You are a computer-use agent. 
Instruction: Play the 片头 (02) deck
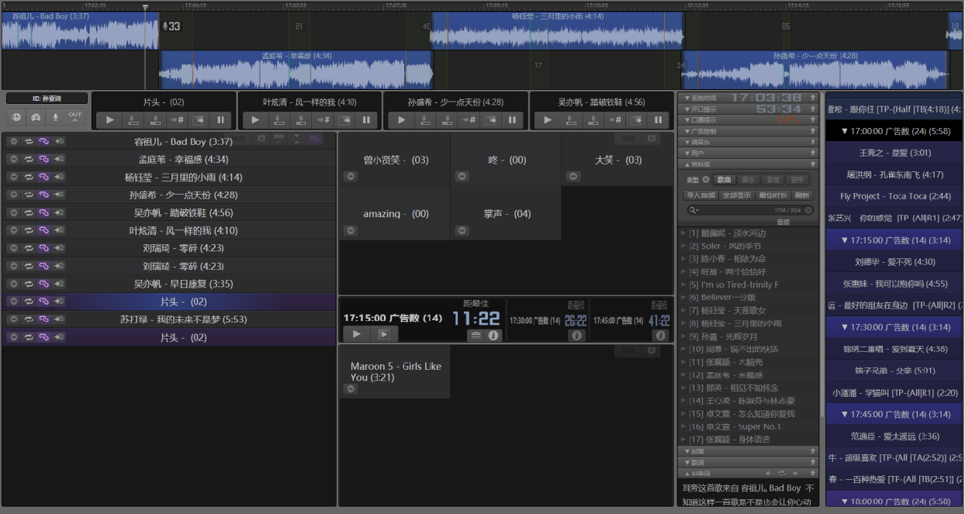[x=110, y=120]
